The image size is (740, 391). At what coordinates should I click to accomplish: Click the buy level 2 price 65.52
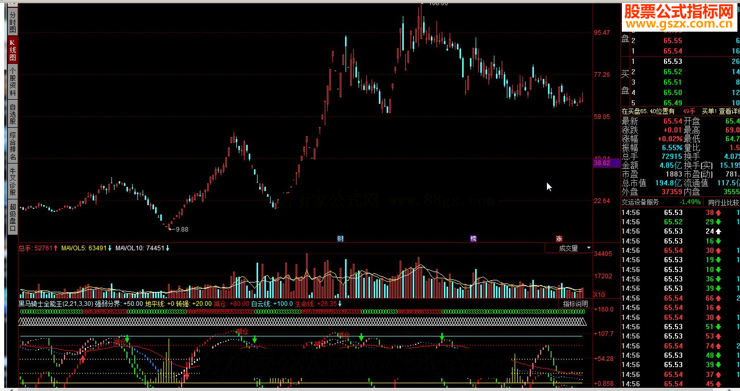673,72
